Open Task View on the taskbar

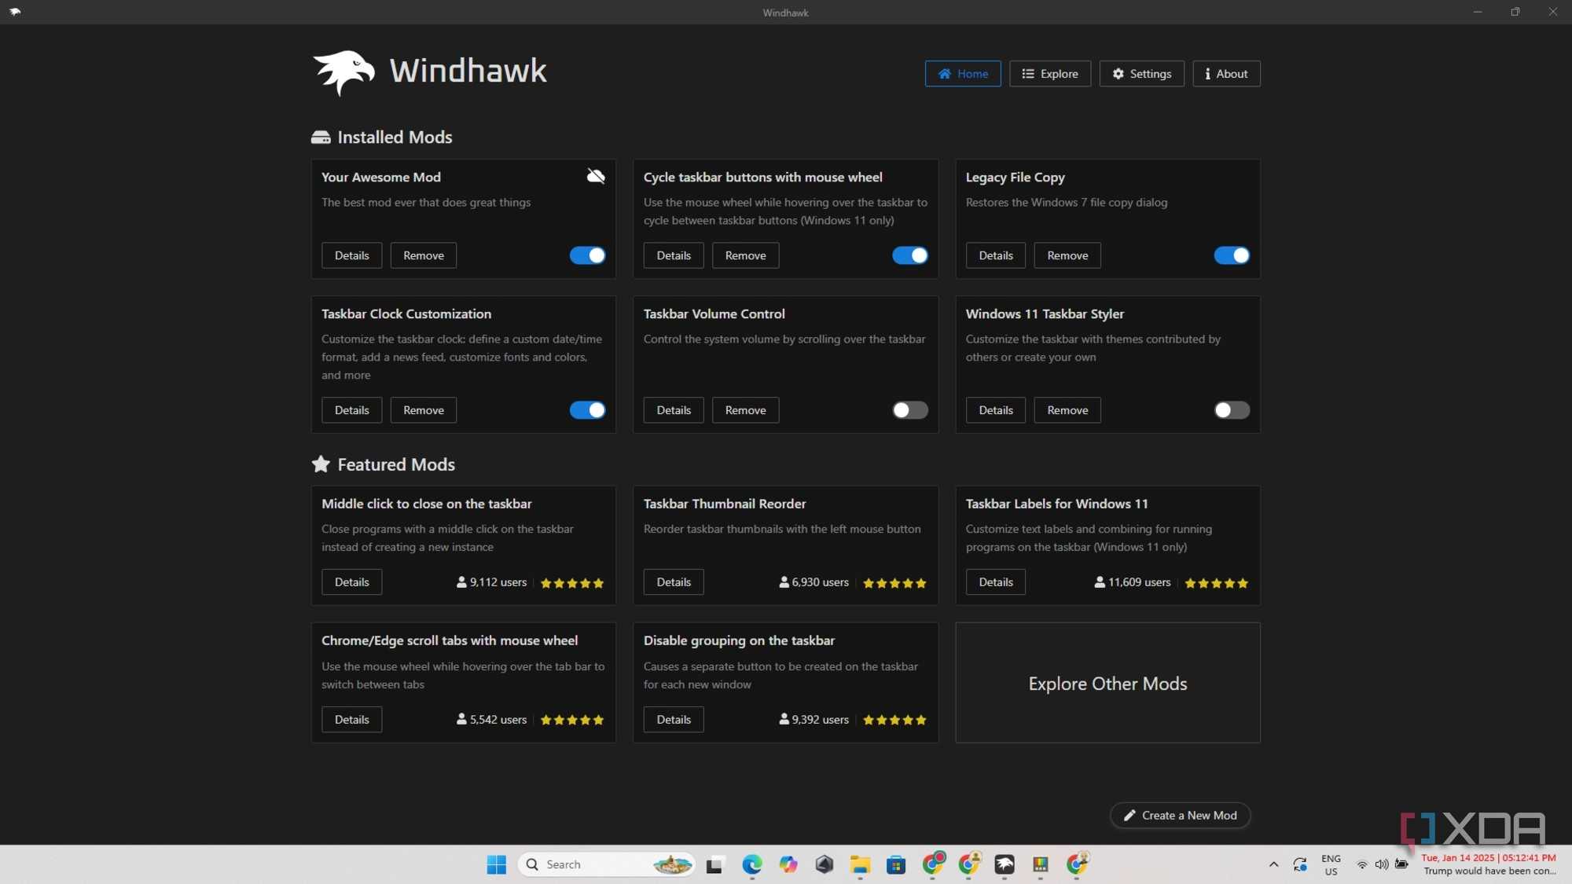coord(714,864)
